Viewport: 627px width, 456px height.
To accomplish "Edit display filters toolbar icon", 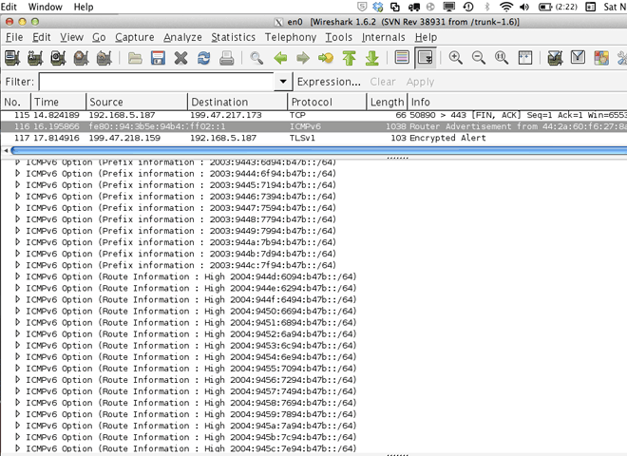I will pyautogui.click(x=578, y=58).
